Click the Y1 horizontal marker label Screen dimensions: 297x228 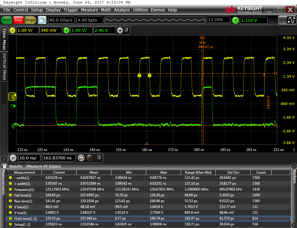pyautogui.click(x=276, y=126)
